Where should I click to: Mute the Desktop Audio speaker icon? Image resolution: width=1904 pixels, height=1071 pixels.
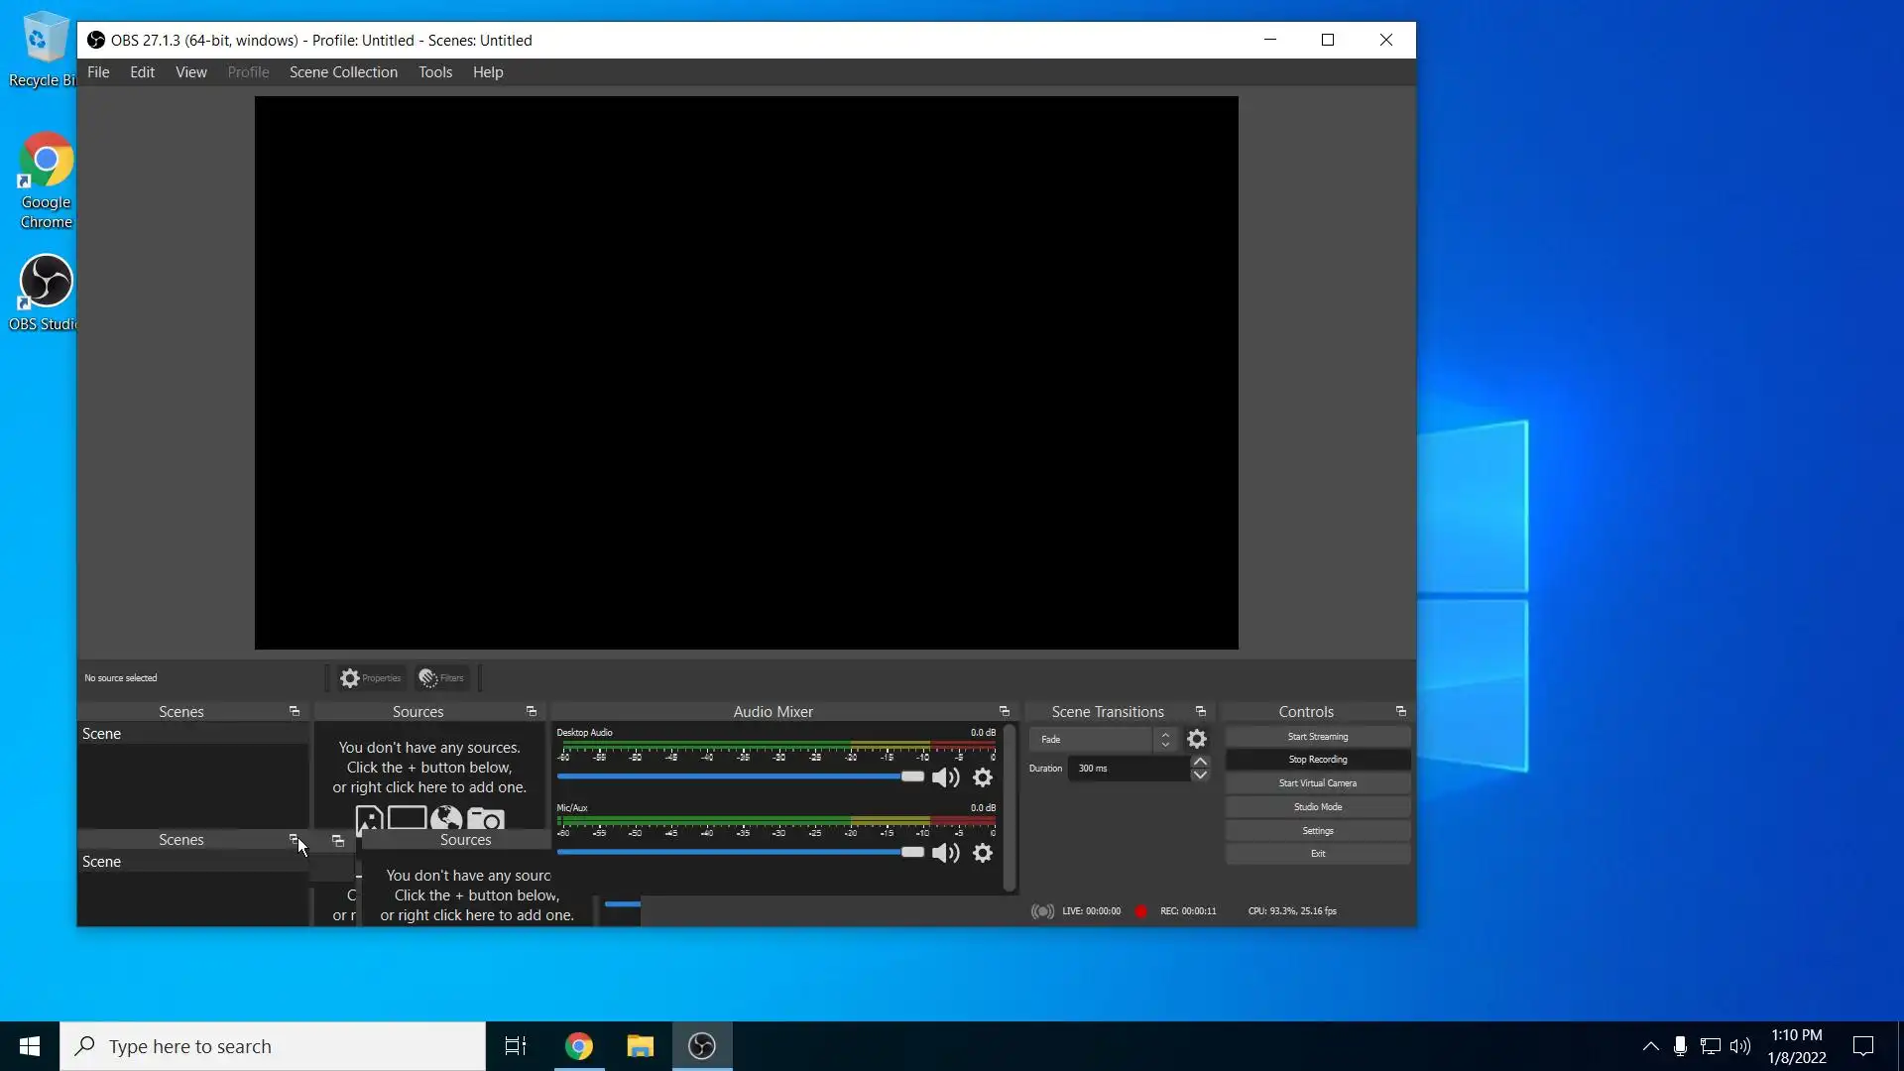(945, 777)
